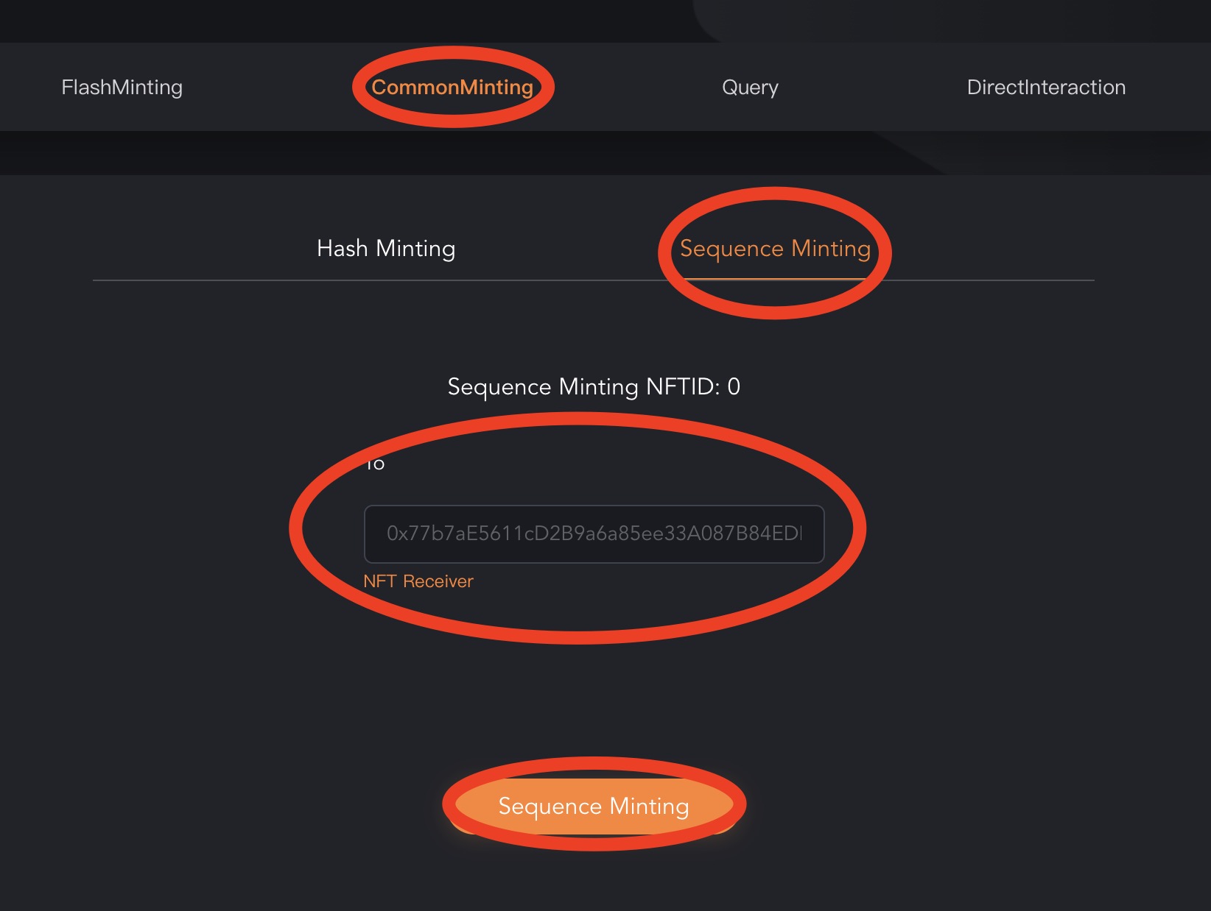Click the To label above the address field
Image resolution: width=1211 pixels, height=911 pixels.
(x=375, y=464)
